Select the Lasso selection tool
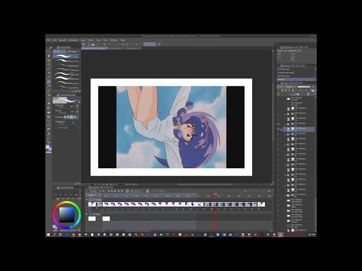Image resolution: width=362 pixels, height=271 pixels. pyautogui.click(x=49, y=69)
